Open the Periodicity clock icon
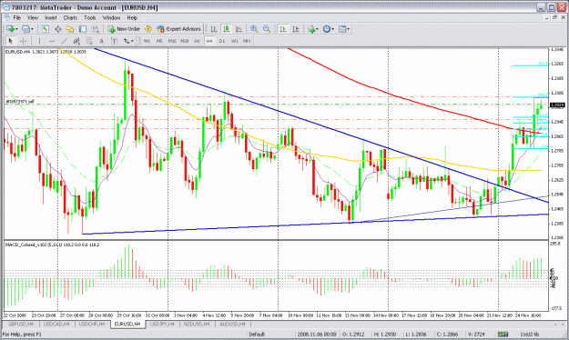The height and width of the screenshot is (340, 569). pos(326,29)
